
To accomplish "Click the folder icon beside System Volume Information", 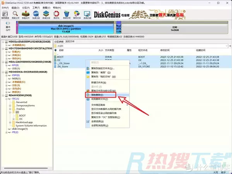I will point(14,126).
